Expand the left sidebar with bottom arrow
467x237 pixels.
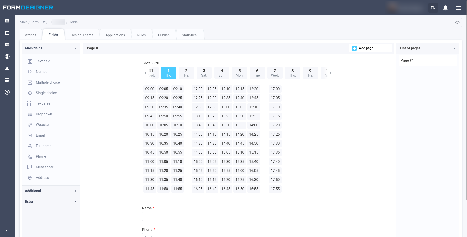pos(6,231)
